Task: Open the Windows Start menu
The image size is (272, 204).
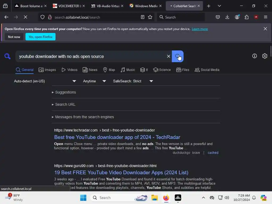Action: (x=83, y=198)
